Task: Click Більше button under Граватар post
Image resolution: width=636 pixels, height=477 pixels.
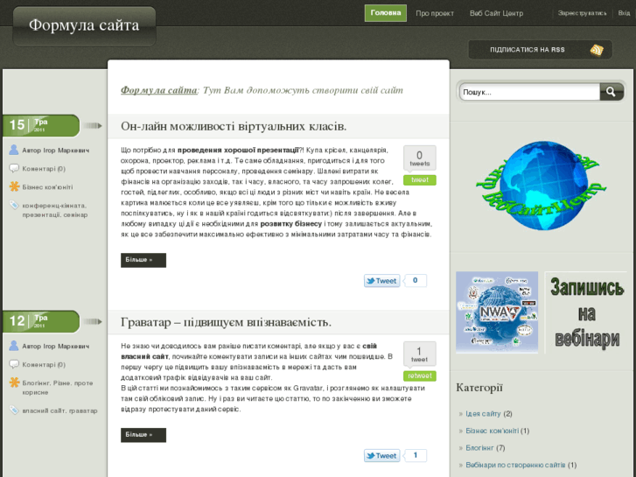Action: tap(143, 435)
